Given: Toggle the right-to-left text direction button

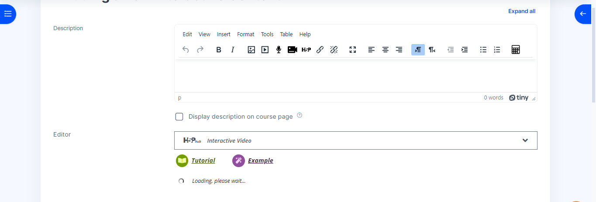Looking at the screenshot, I should pyautogui.click(x=432, y=50).
